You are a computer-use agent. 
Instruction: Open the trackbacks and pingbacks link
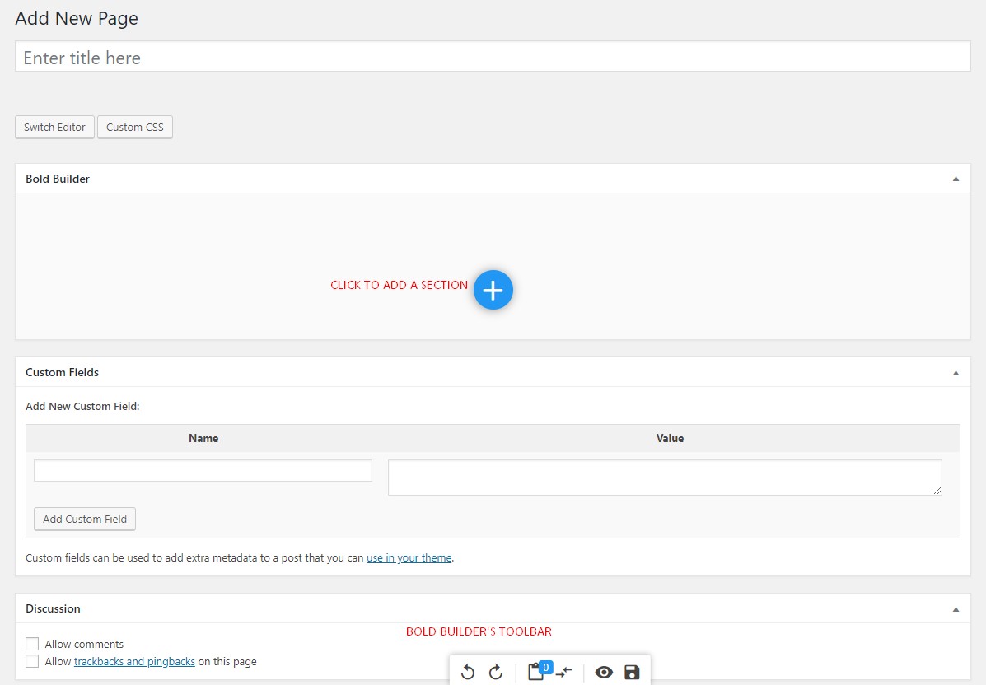point(134,661)
